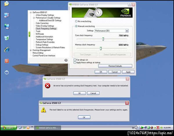The height and width of the screenshot is (136, 174).
Task: Click the red power shortcut desktop icon
Action: tap(7, 61)
